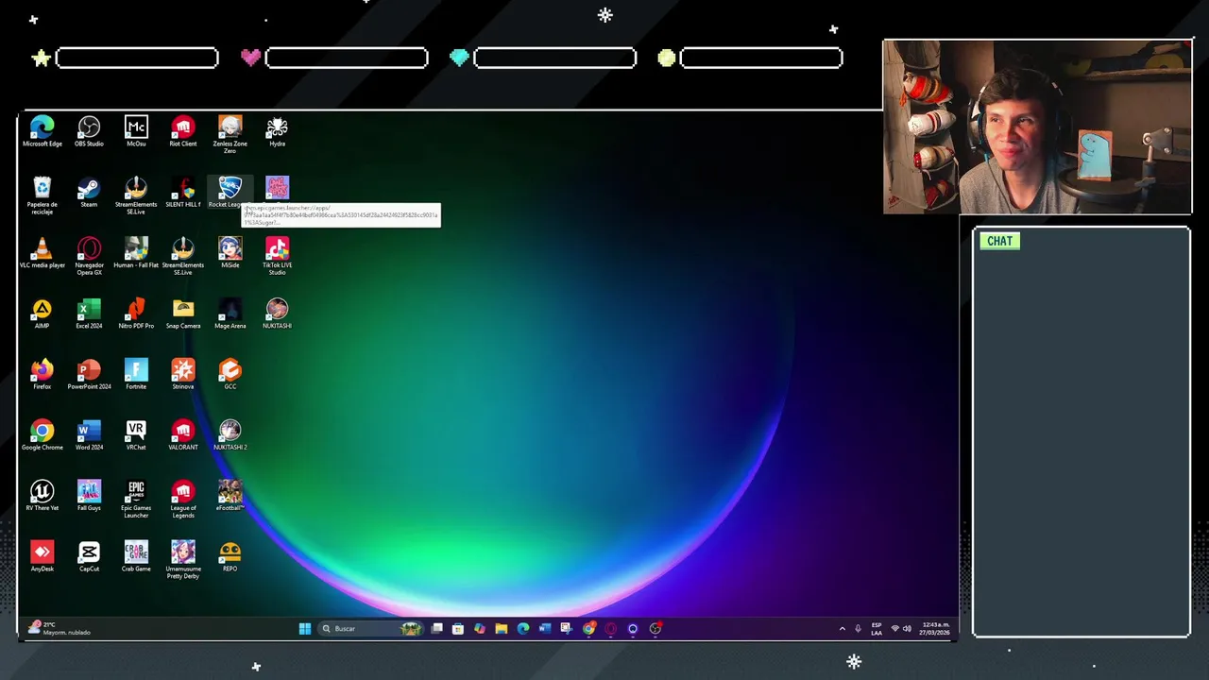
Task: Open the OBS Studio desktop shortcut
Action: coord(89,131)
